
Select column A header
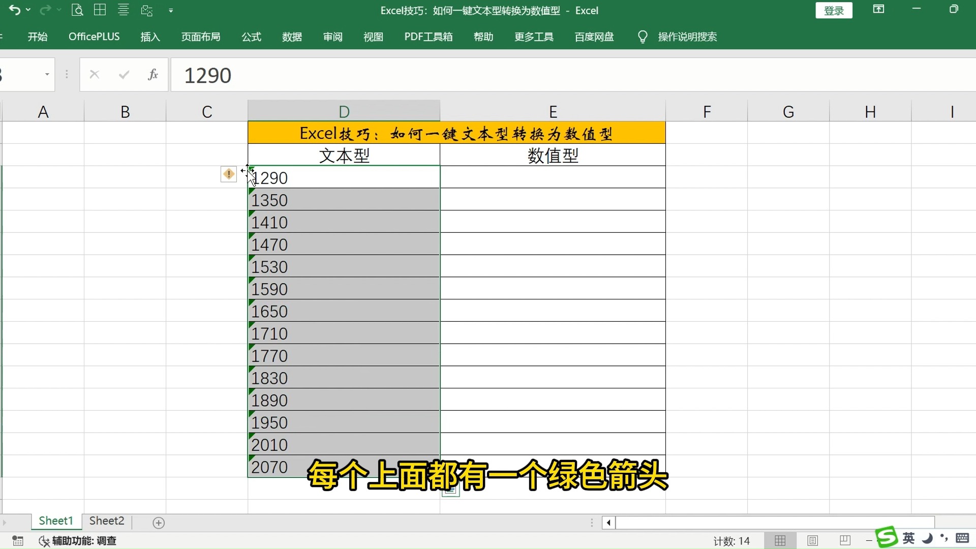click(43, 111)
